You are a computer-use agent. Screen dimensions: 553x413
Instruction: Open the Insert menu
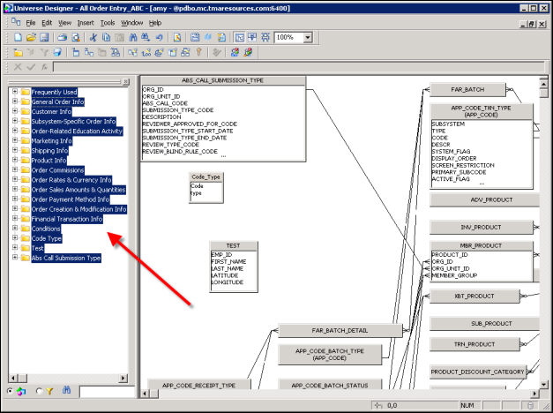pyautogui.click(x=86, y=22)
